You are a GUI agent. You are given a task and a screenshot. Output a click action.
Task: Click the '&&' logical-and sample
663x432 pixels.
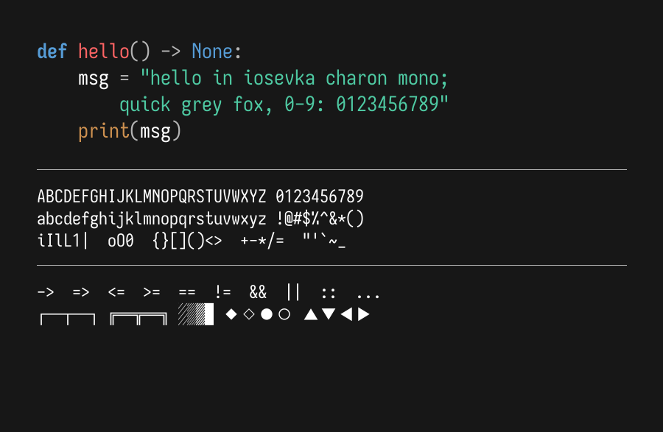pos(258,293)
